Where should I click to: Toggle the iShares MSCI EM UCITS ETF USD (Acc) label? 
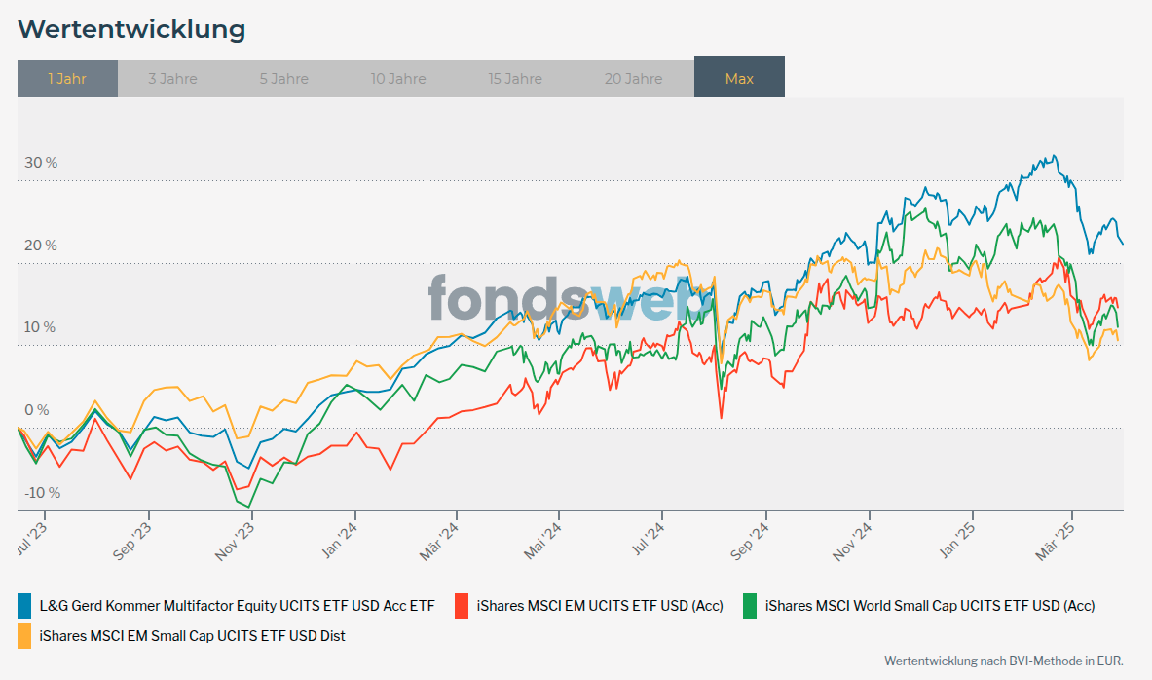pos(600,606)
